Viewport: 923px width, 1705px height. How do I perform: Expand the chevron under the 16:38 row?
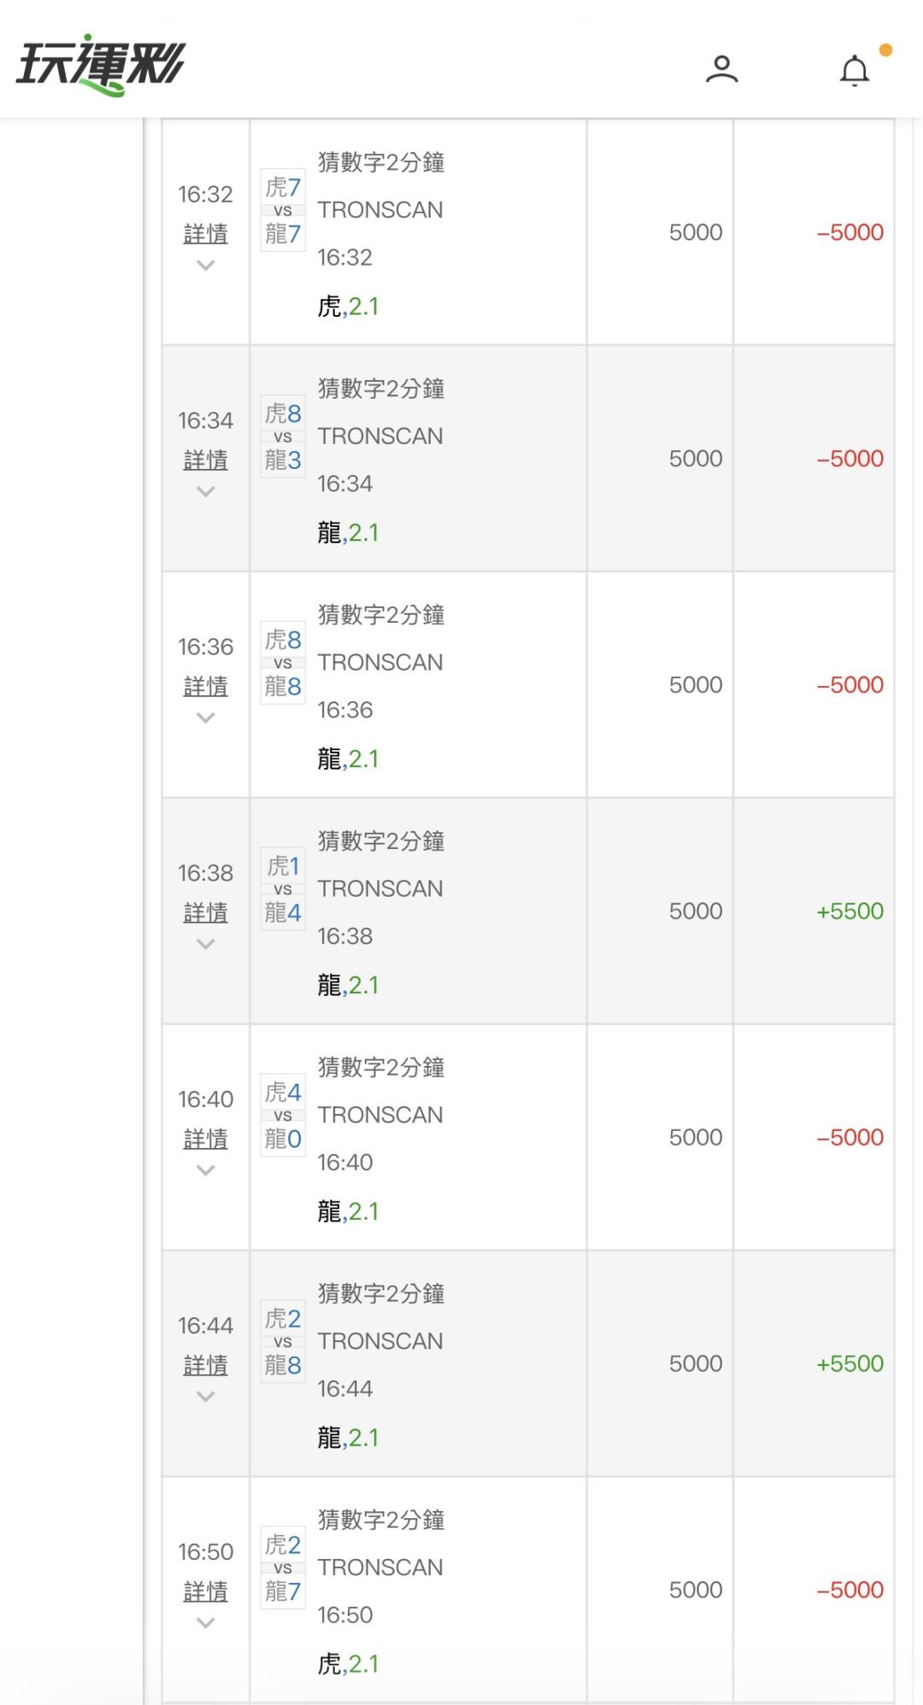coord(205,945)
